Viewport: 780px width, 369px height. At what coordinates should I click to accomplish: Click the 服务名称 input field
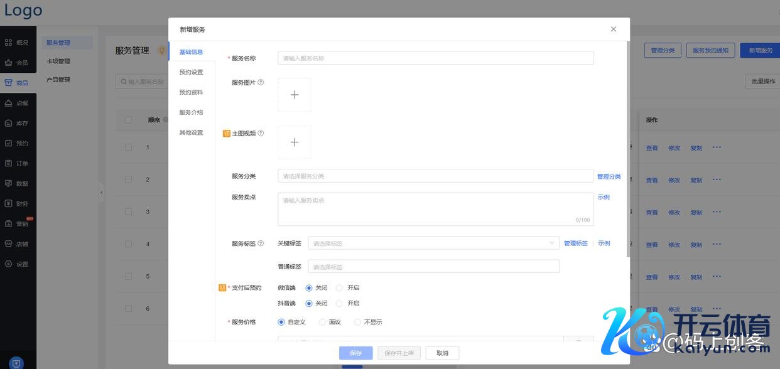(x=435, y=58)
